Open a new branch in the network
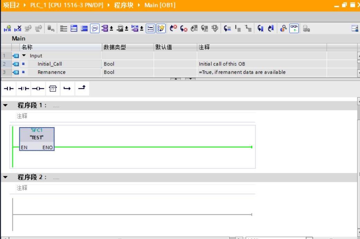The image size is (360, 239). pyautogui.click(x=67, y=88)
